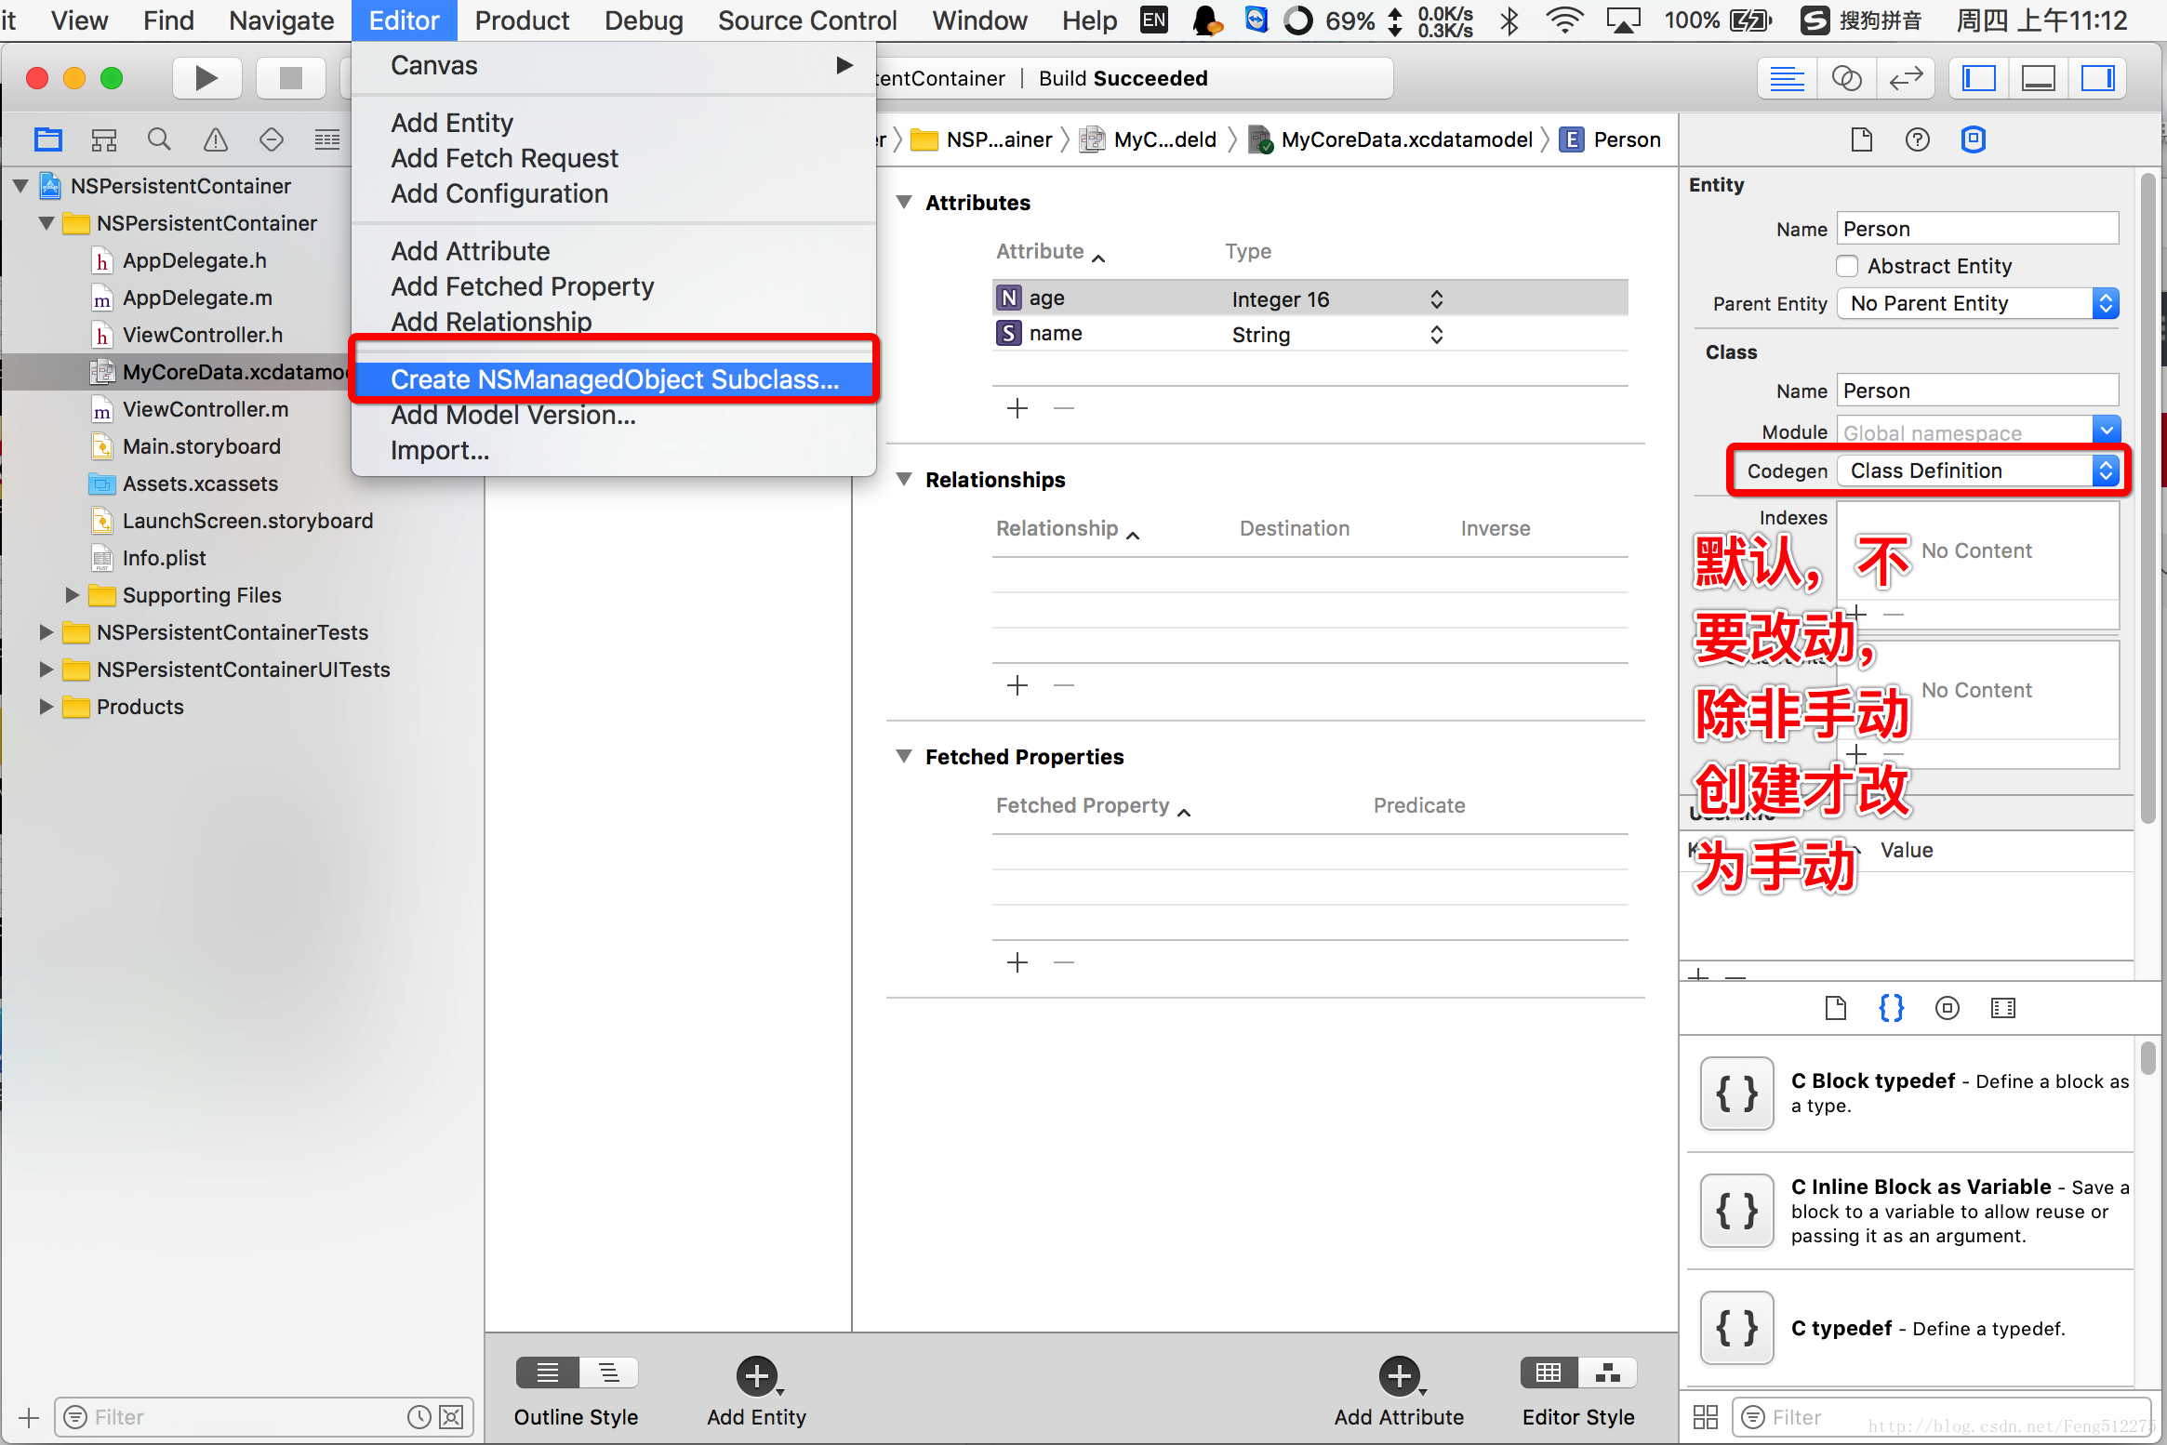Show the Quick Help inspector
This screenshot has width=2167, height=1445.
pos(1917,139)
